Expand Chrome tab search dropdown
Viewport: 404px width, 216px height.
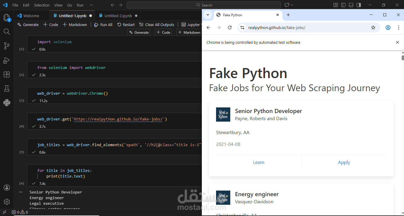[x=208, y=15]
